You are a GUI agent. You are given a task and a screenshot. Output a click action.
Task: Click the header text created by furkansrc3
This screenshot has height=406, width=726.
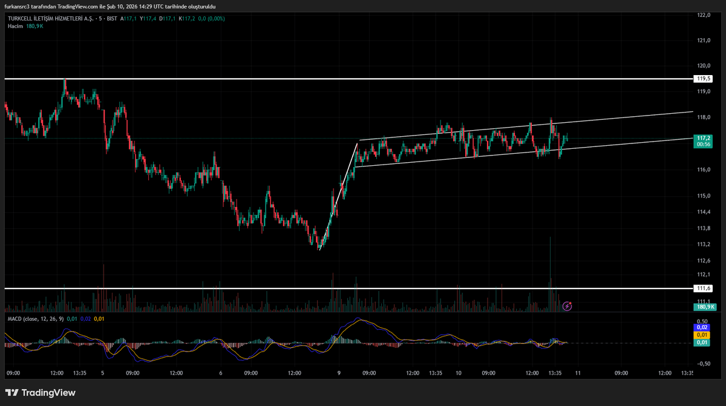110,6
